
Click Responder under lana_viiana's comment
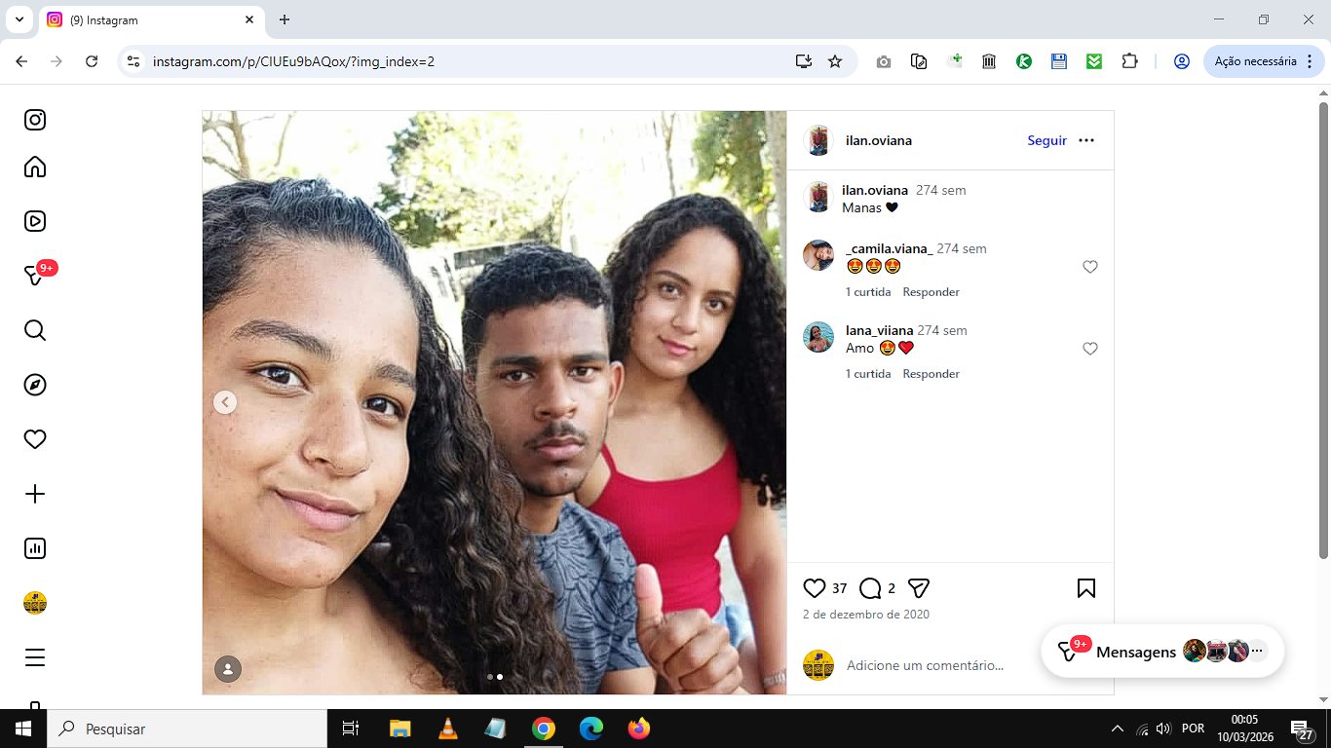coord(931,374)
